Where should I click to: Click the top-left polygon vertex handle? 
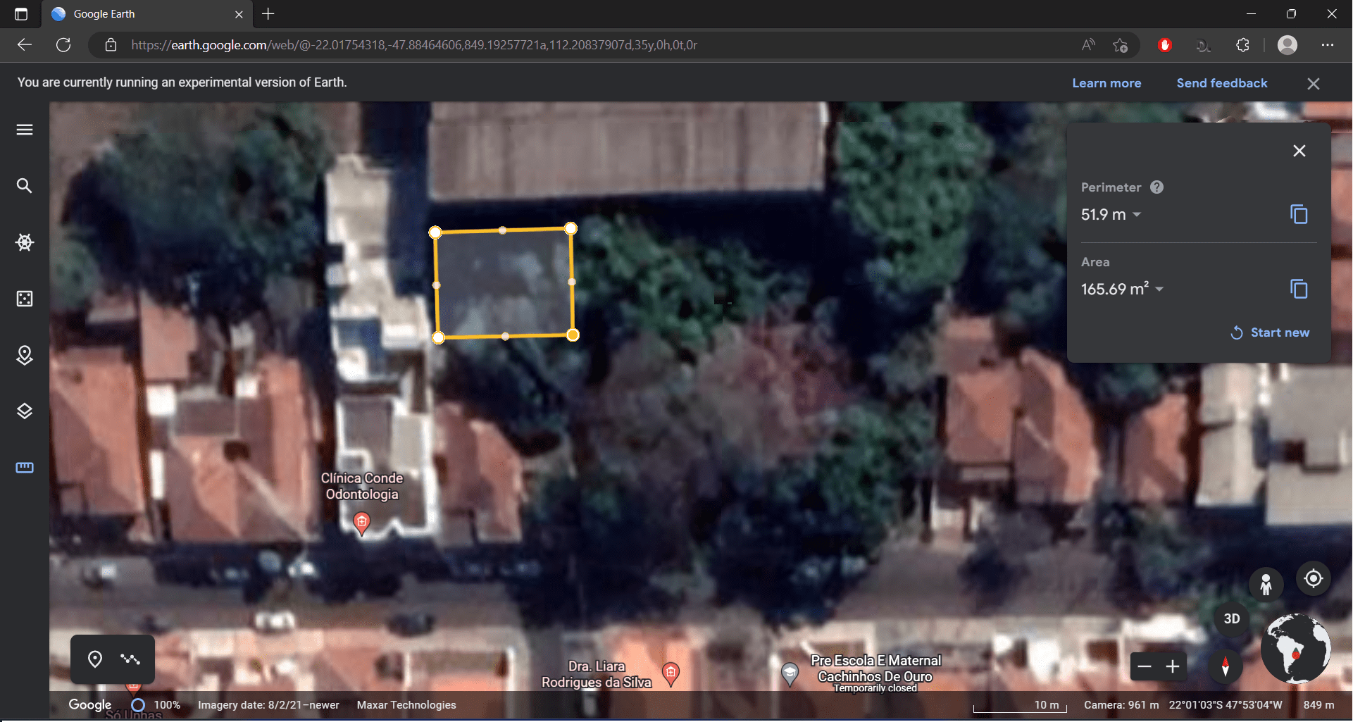coord(435,232)
